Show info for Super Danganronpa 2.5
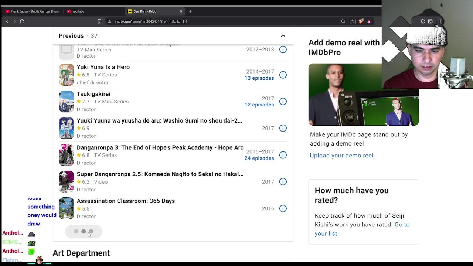The width and height of the screenshot is (473, 266). 283,182
